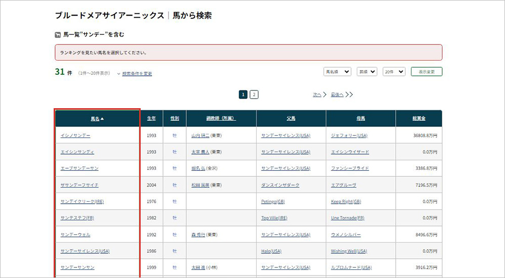The image size is (505, 278).
Task: Sort by 総賞金 column header
Action: pos(418,118)
